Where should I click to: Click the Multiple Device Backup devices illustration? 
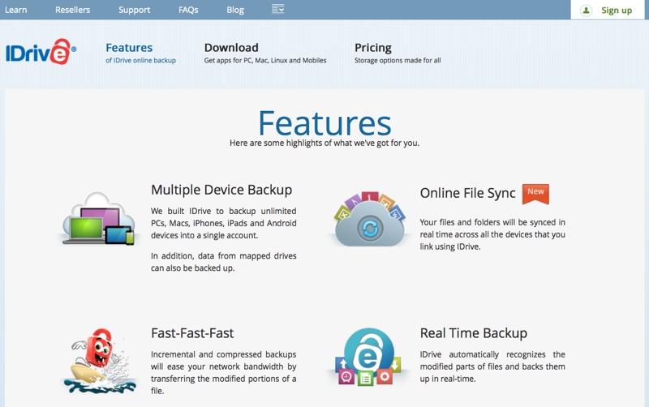pyautogui.click(x=98, y=218)
